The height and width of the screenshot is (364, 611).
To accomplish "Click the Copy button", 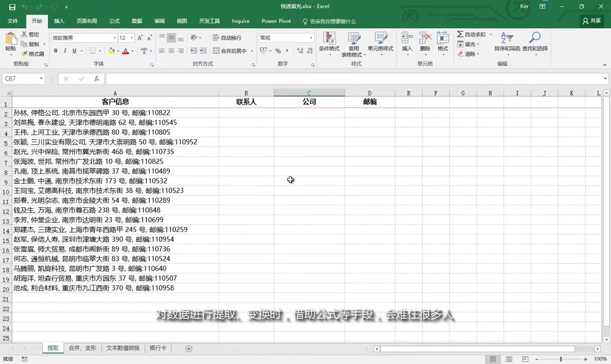I will (x=31, y=44).
